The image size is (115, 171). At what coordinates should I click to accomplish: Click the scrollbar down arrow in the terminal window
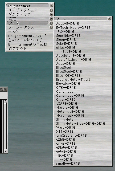click(x=5, y=151)
